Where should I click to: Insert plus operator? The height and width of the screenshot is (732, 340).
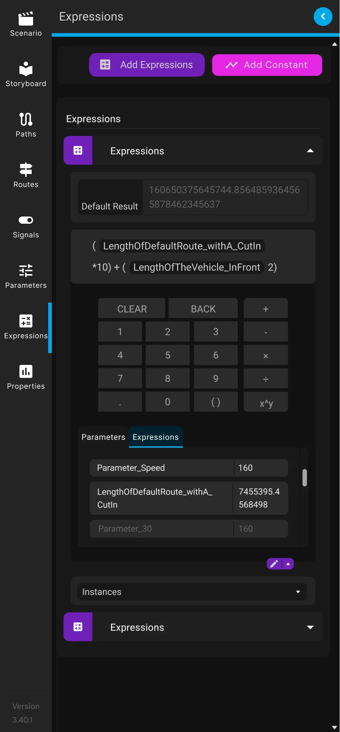point(266,309)
